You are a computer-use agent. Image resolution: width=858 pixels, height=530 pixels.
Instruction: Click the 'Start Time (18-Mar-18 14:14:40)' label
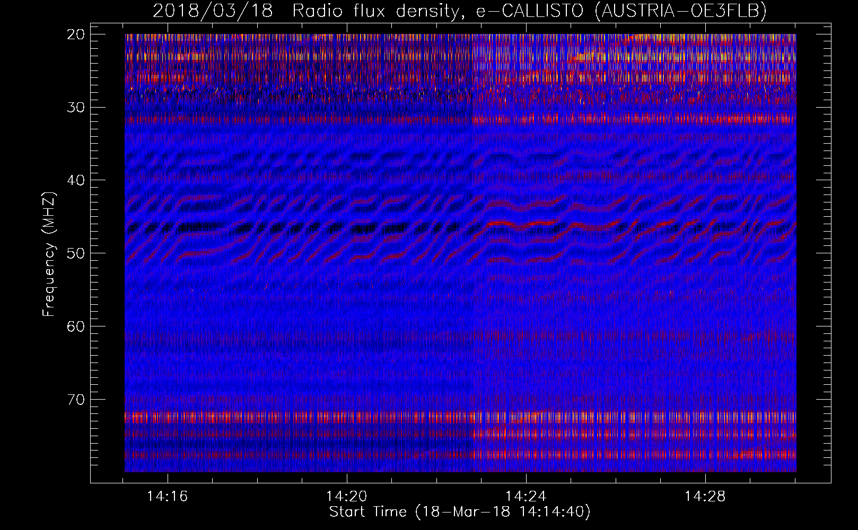coord(460,512)
